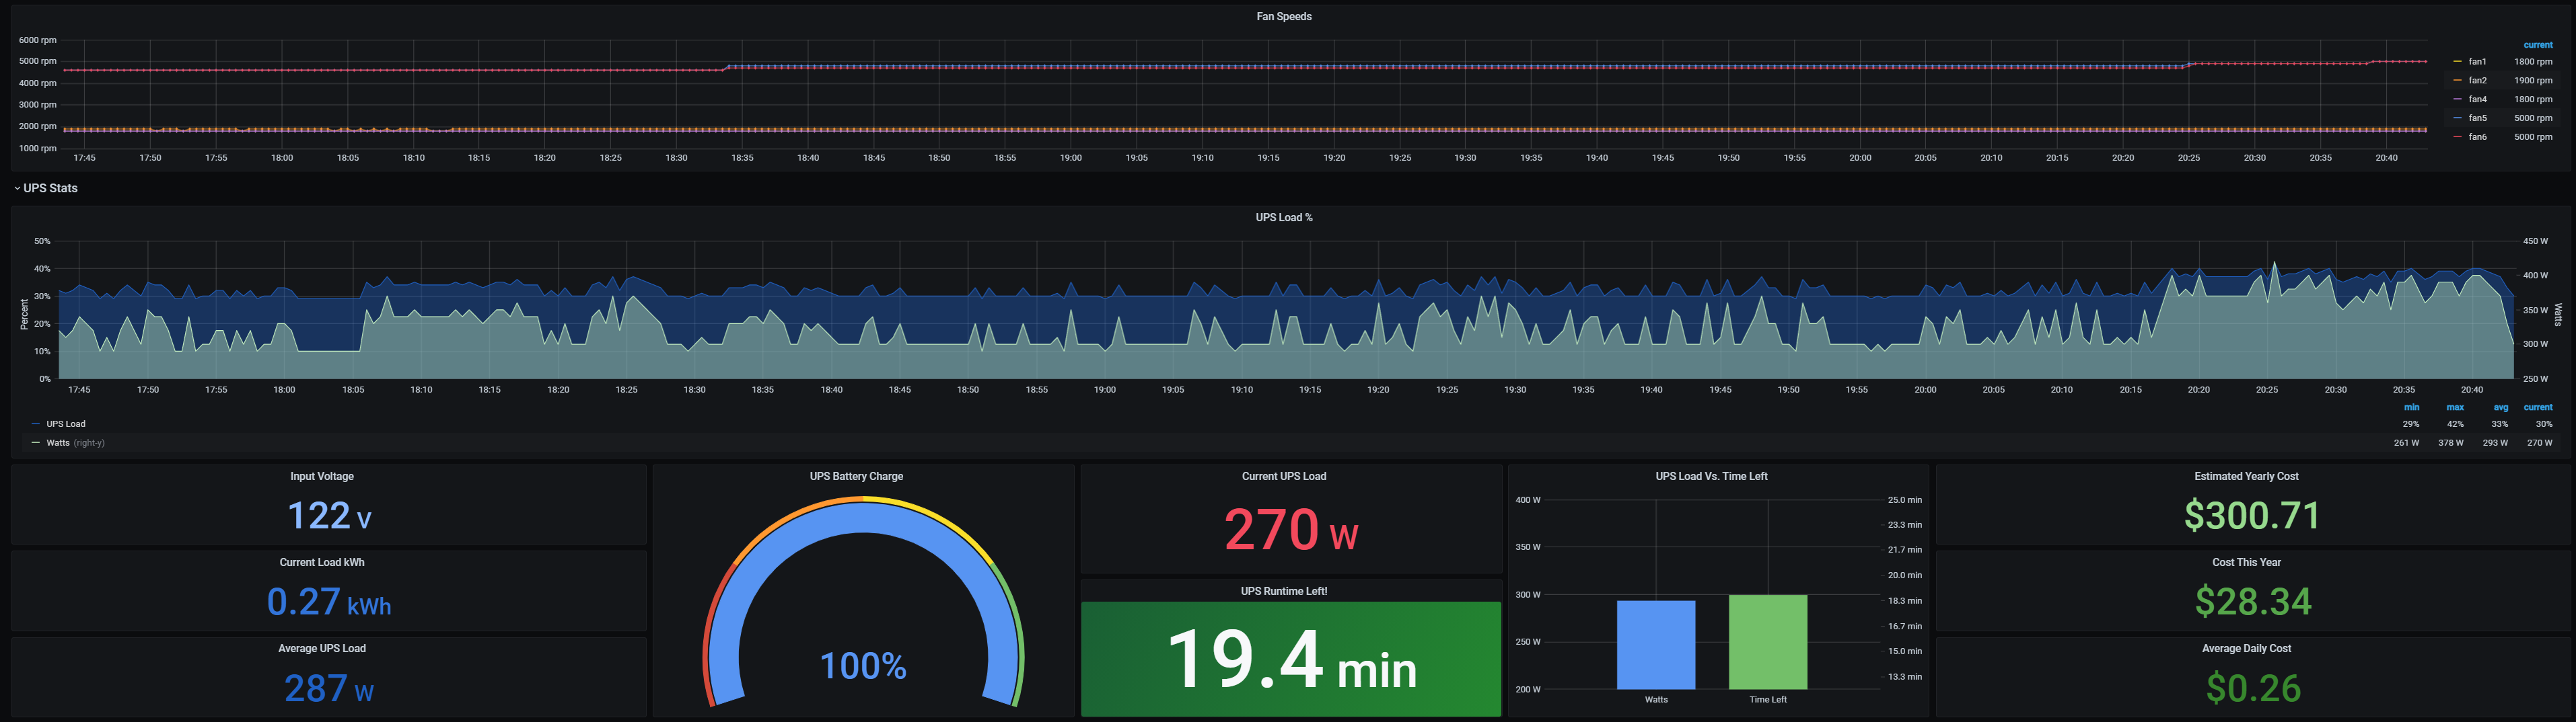
Task: Click the blue Watts bar
Action: point(1655,644)
